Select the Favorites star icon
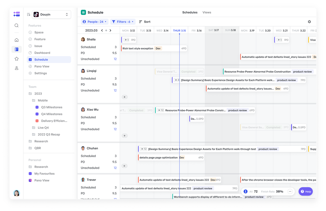 16,59
